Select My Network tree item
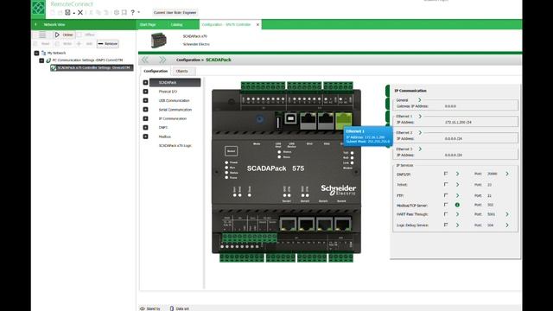Screen dimensions: 553x311 tap(56, 53)
